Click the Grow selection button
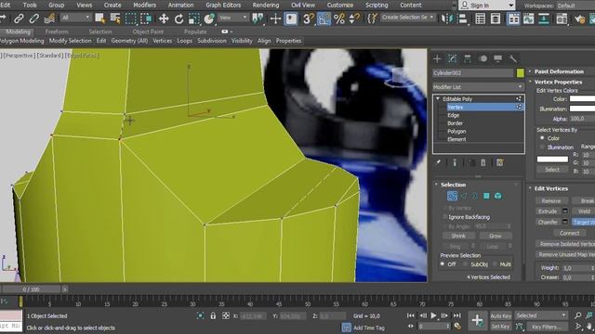595x334 pixels. pyautogui.click(x=495, y=236)
